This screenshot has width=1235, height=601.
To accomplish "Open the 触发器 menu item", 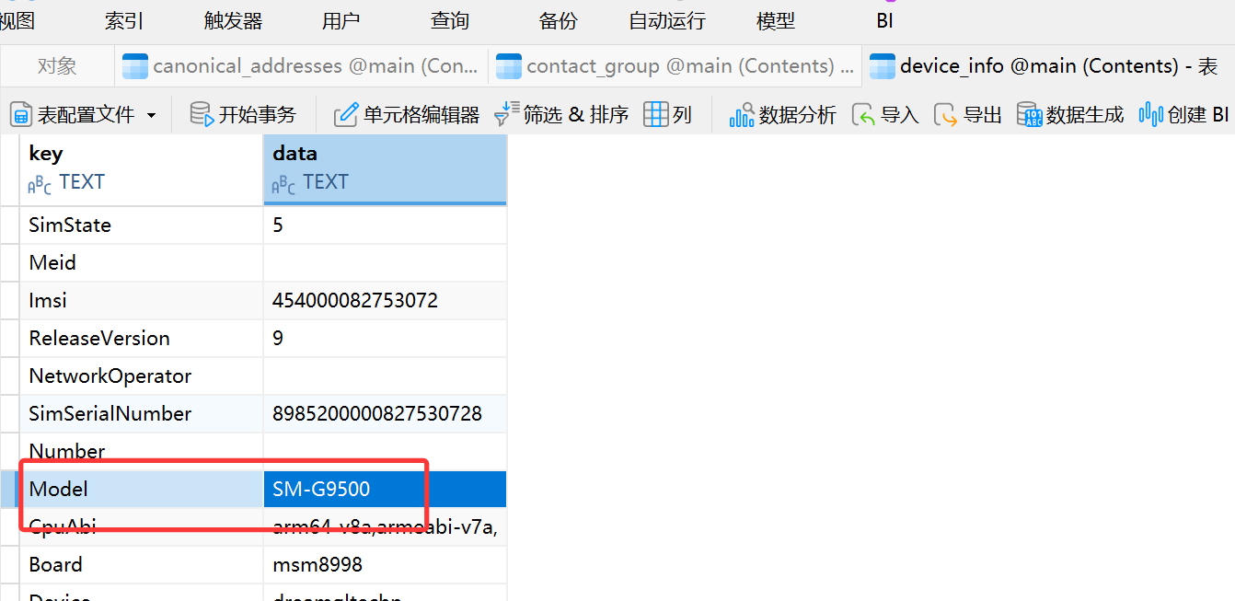I will pyautogui.click(x=233, y=20).
